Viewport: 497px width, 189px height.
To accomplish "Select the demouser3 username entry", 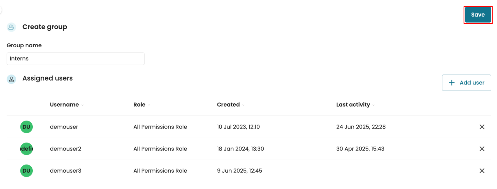I will pyautogui.click(x=65, y=171).
